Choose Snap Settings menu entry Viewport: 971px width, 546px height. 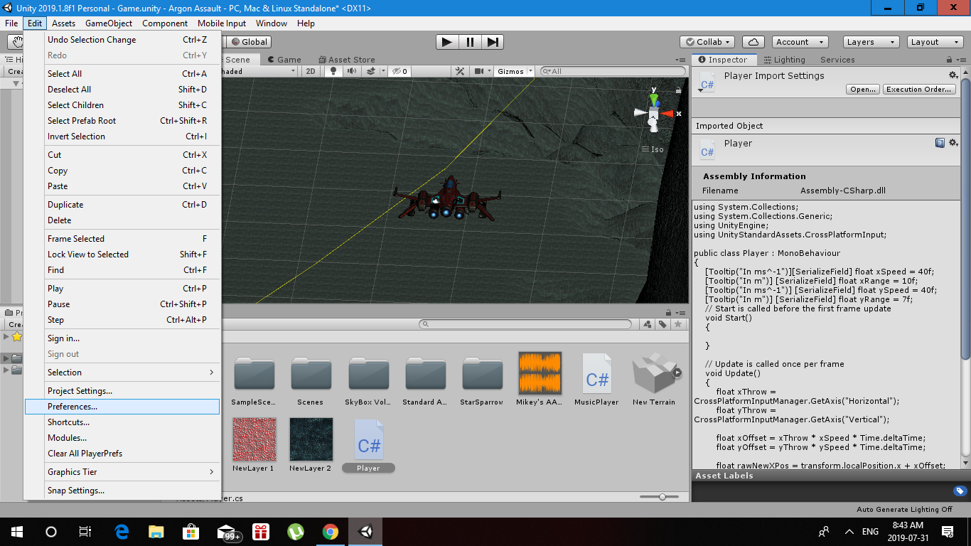[122, 491]
